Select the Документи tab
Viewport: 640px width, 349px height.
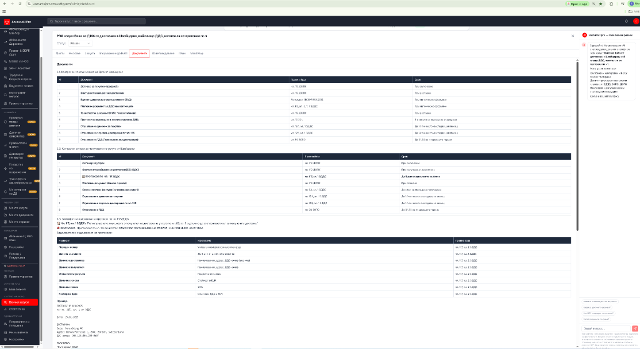pos(139,54)
